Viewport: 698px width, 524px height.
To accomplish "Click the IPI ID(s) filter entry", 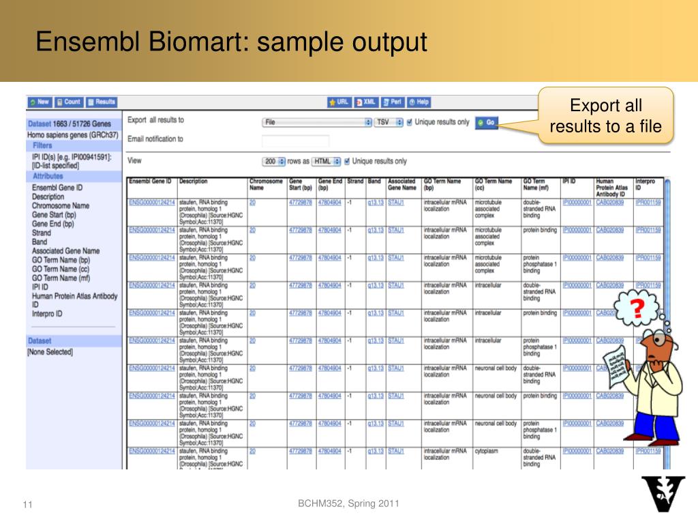I will 72,161.
